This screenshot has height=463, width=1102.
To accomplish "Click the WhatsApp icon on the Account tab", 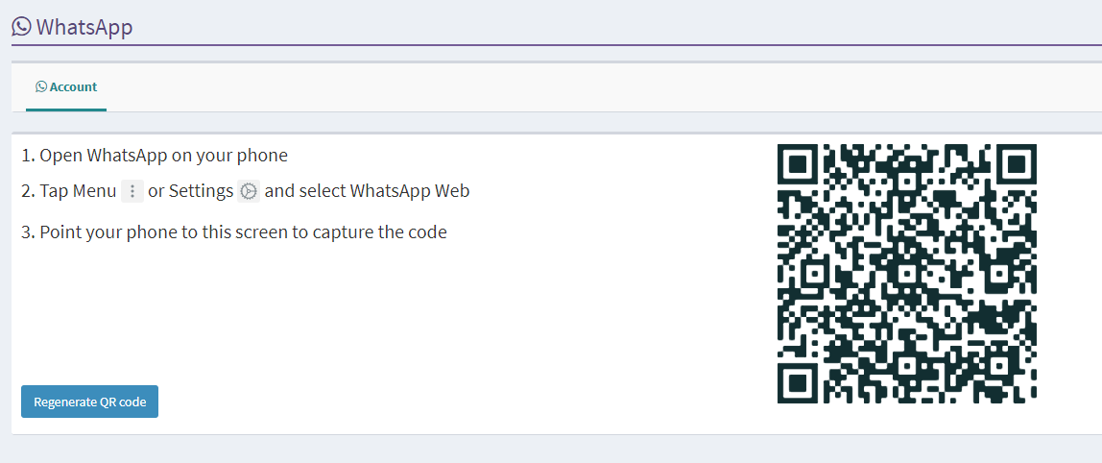I will click(x=41, y=87).
